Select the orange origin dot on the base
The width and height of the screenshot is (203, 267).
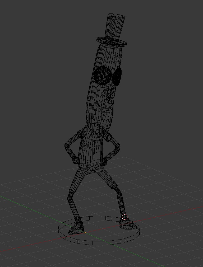point(85,233)
